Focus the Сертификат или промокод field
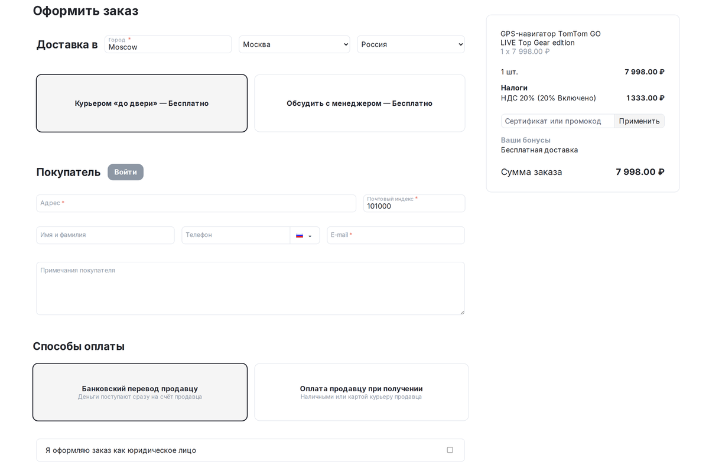This screenshot has height=471, width=709. (x=558, y=121)
